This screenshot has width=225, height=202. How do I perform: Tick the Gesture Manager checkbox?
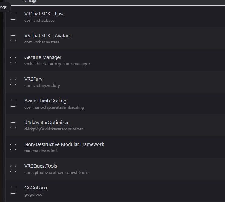coord(13,60)
